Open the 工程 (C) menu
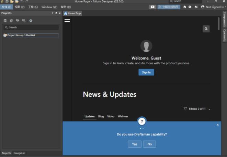 pos(33,7)
